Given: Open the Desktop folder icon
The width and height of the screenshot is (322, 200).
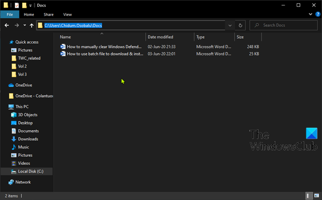Looking at the screenshot, I should (x=14, y=123).
